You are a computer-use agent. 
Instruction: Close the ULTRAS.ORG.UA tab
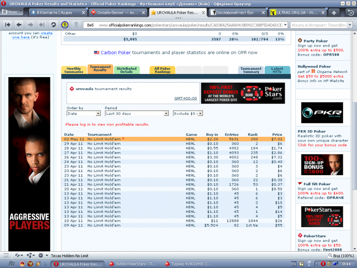(x=323, y=13)
